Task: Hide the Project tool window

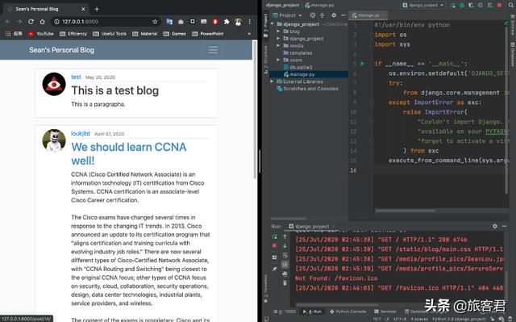Action: (x=343, y=15)
